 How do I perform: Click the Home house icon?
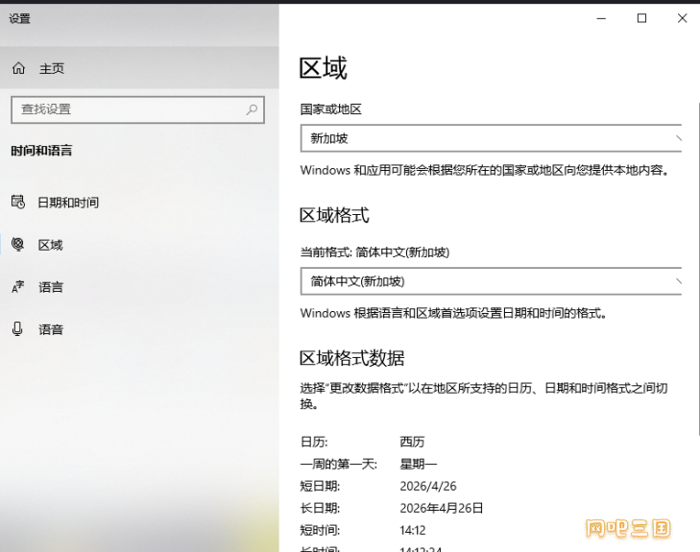(x=19, y=68)
